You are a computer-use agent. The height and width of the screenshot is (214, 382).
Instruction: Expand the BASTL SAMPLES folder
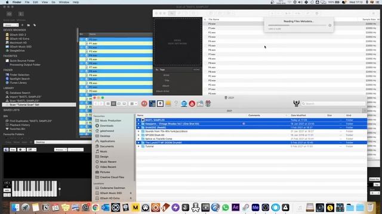coord(138,120)
